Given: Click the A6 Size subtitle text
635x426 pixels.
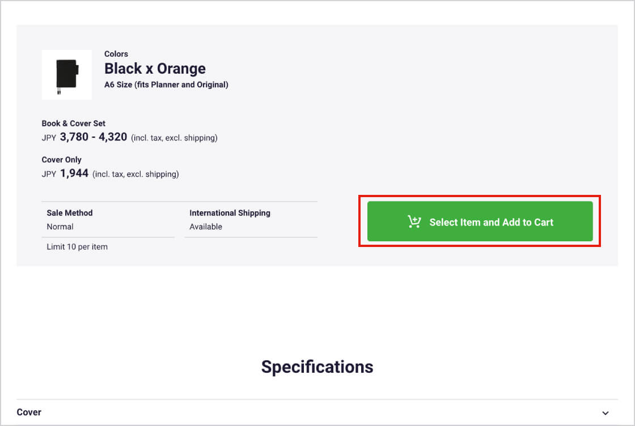Looking at the screenshot, I should pyautogui.click(x=166, y=85).
